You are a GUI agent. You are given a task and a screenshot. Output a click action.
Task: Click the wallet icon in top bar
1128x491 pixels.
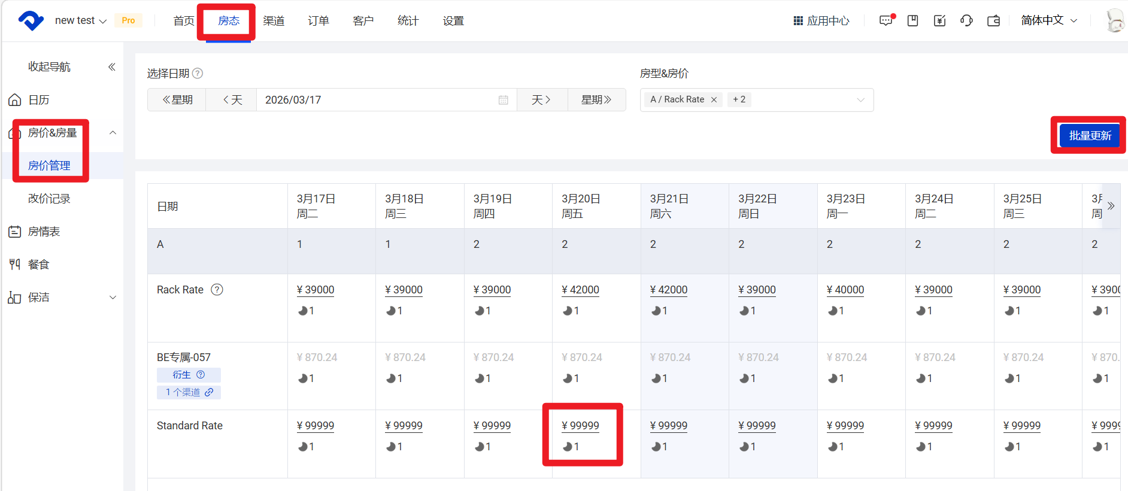(993, 21)
